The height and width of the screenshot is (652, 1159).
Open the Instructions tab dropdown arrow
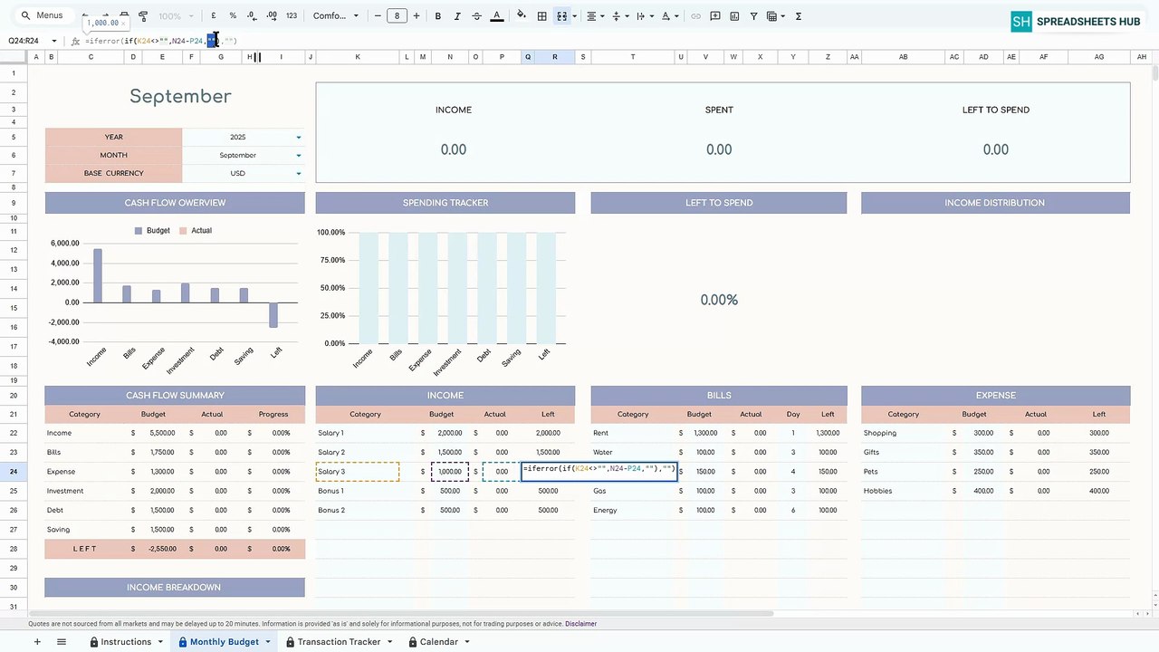[160, 642]
